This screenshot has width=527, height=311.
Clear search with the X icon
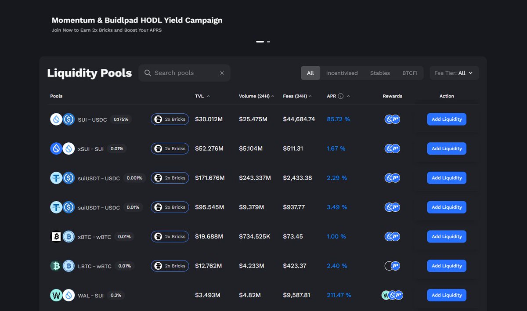point(222,73)
